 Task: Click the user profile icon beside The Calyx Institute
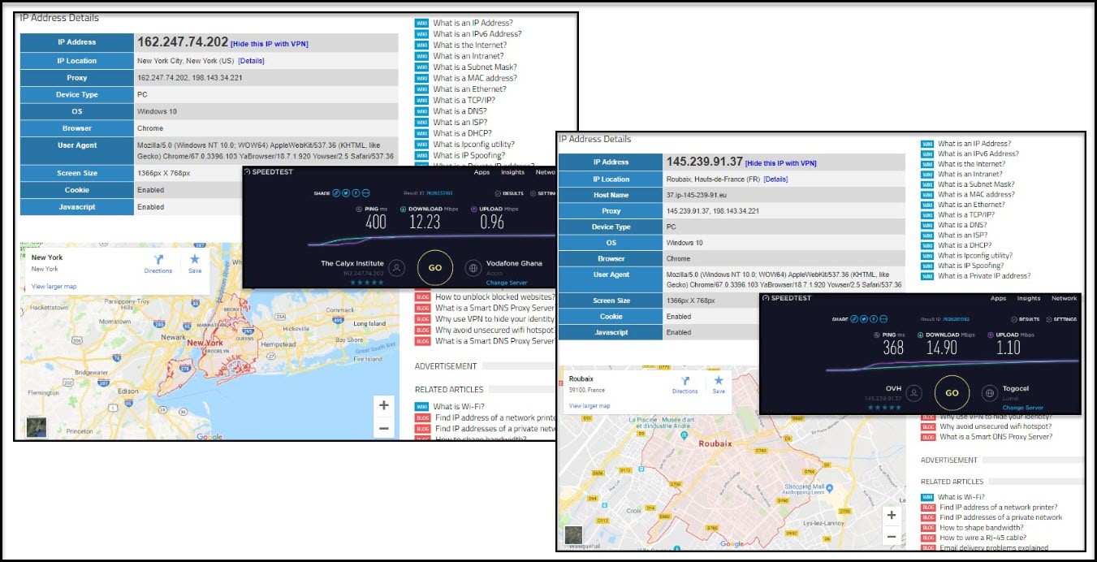[396, 267]
